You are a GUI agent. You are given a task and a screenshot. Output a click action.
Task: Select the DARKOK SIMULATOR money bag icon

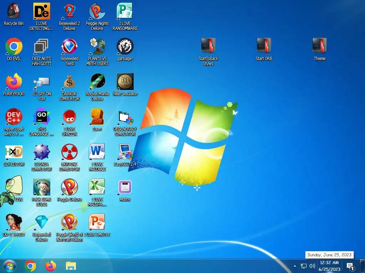pyautogui.click(x=70, y=81)
